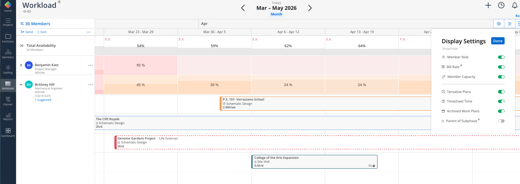Expand Total Availability section
Image resolution: width=520 pixels, height=184 pixels.
click(22, 46)
